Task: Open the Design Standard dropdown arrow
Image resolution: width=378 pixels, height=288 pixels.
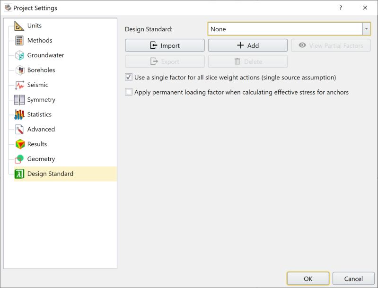Action: 366,29
